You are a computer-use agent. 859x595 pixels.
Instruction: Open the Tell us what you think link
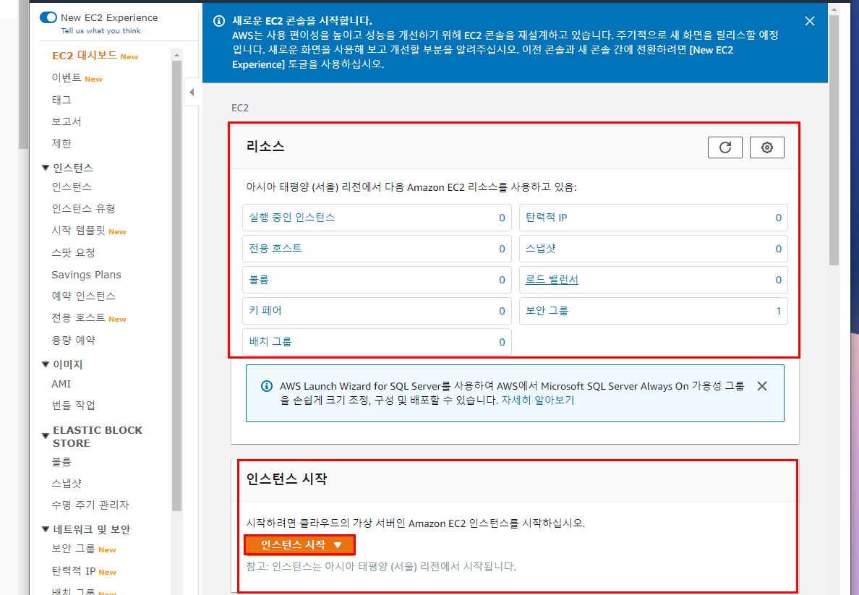[101, 30]
